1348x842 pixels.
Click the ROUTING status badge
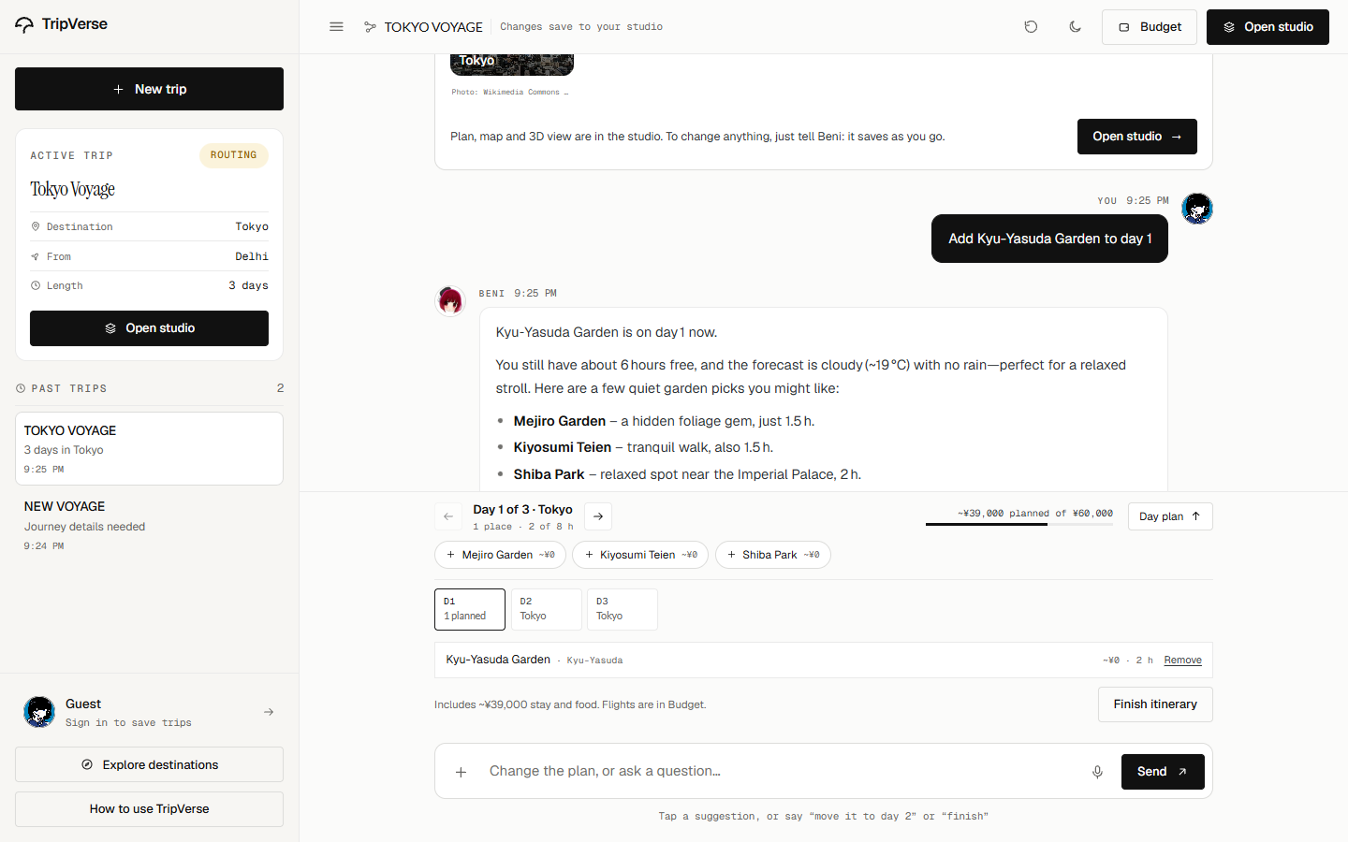[x=233, y=155]
